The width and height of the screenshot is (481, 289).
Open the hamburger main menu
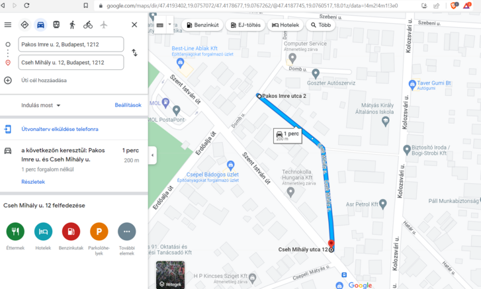pyautogui.click(x=8, y=25)
